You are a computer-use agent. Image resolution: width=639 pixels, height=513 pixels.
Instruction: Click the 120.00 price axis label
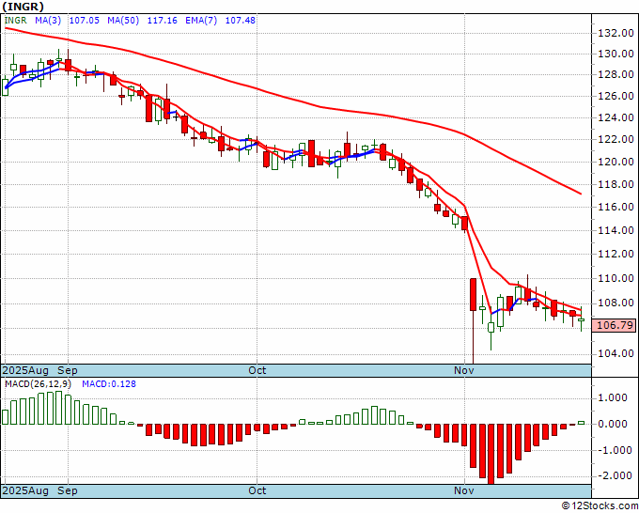(x=616, y=162)
